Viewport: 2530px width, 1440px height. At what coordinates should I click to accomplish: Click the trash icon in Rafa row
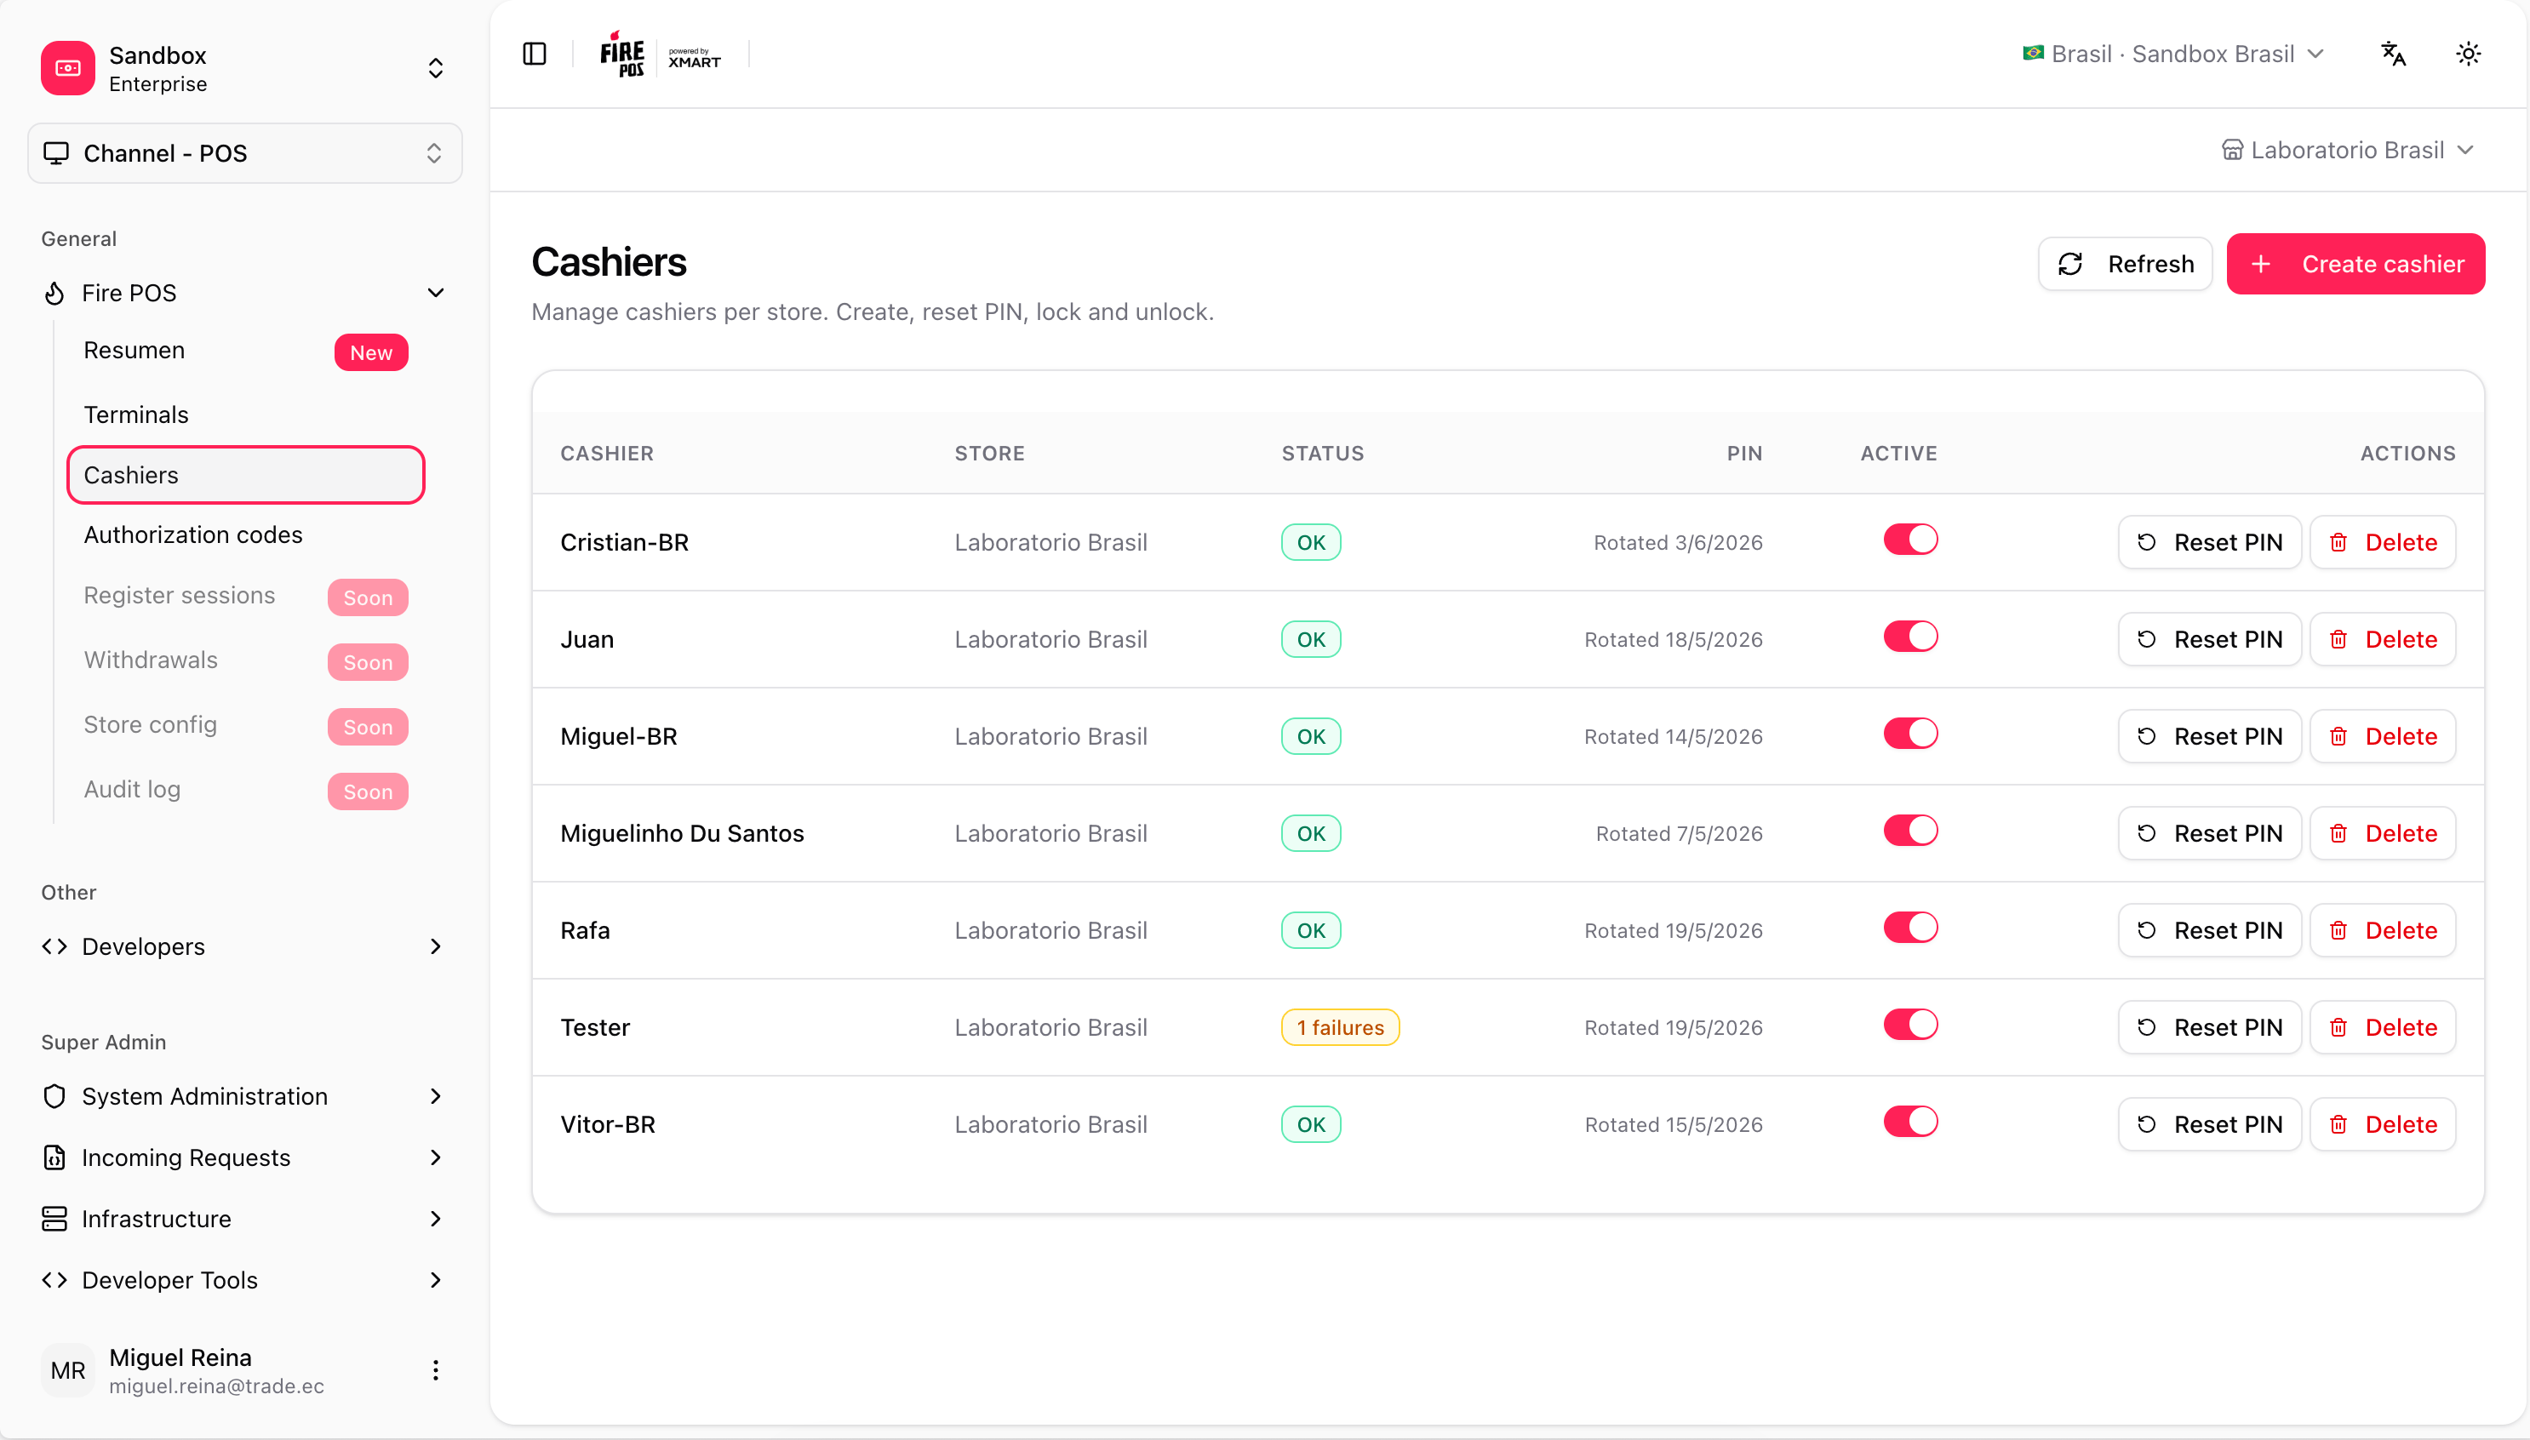[2338, 929]
